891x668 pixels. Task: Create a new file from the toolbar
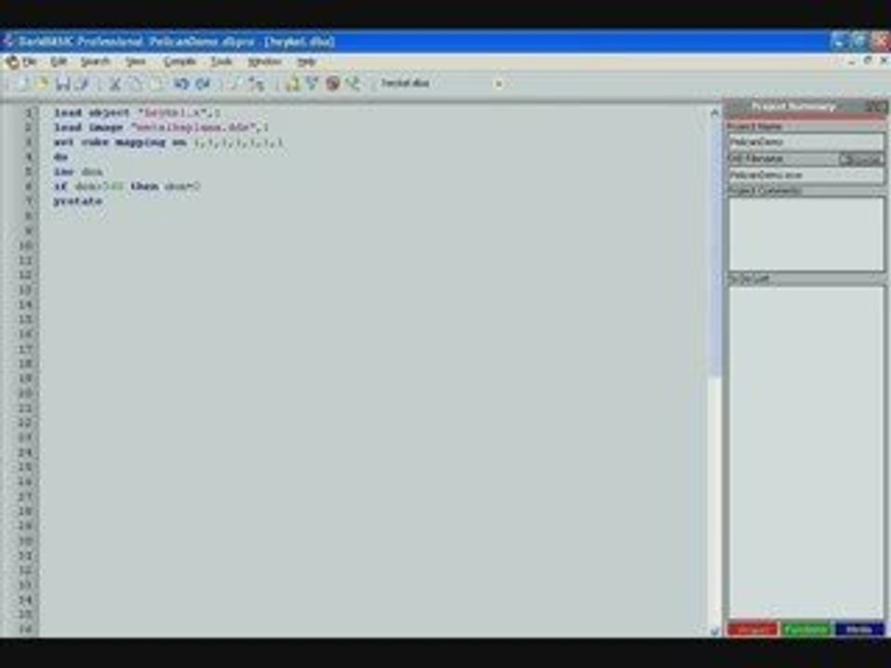pyautogui.click(x=23, y=84)
